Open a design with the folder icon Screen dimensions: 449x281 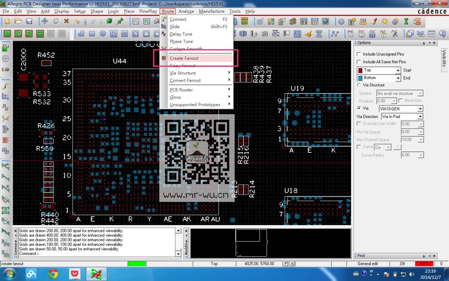pos(18,21)
